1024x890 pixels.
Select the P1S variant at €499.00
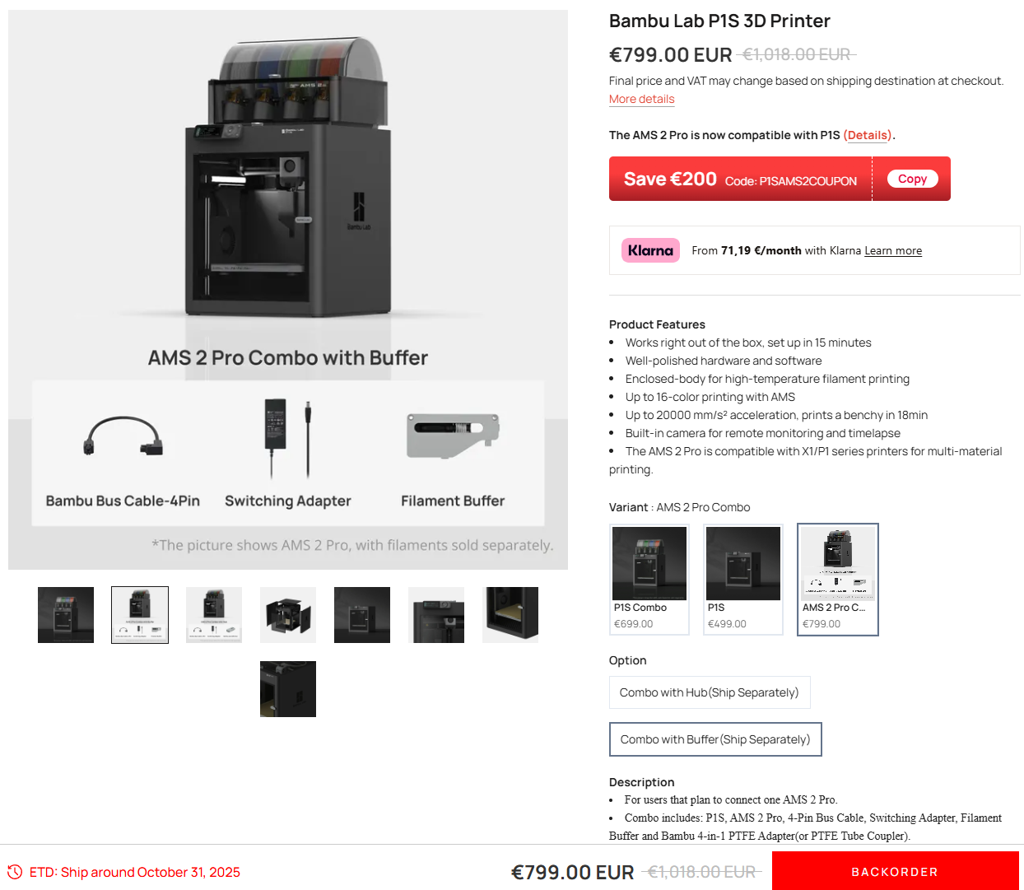pos(743,580)
